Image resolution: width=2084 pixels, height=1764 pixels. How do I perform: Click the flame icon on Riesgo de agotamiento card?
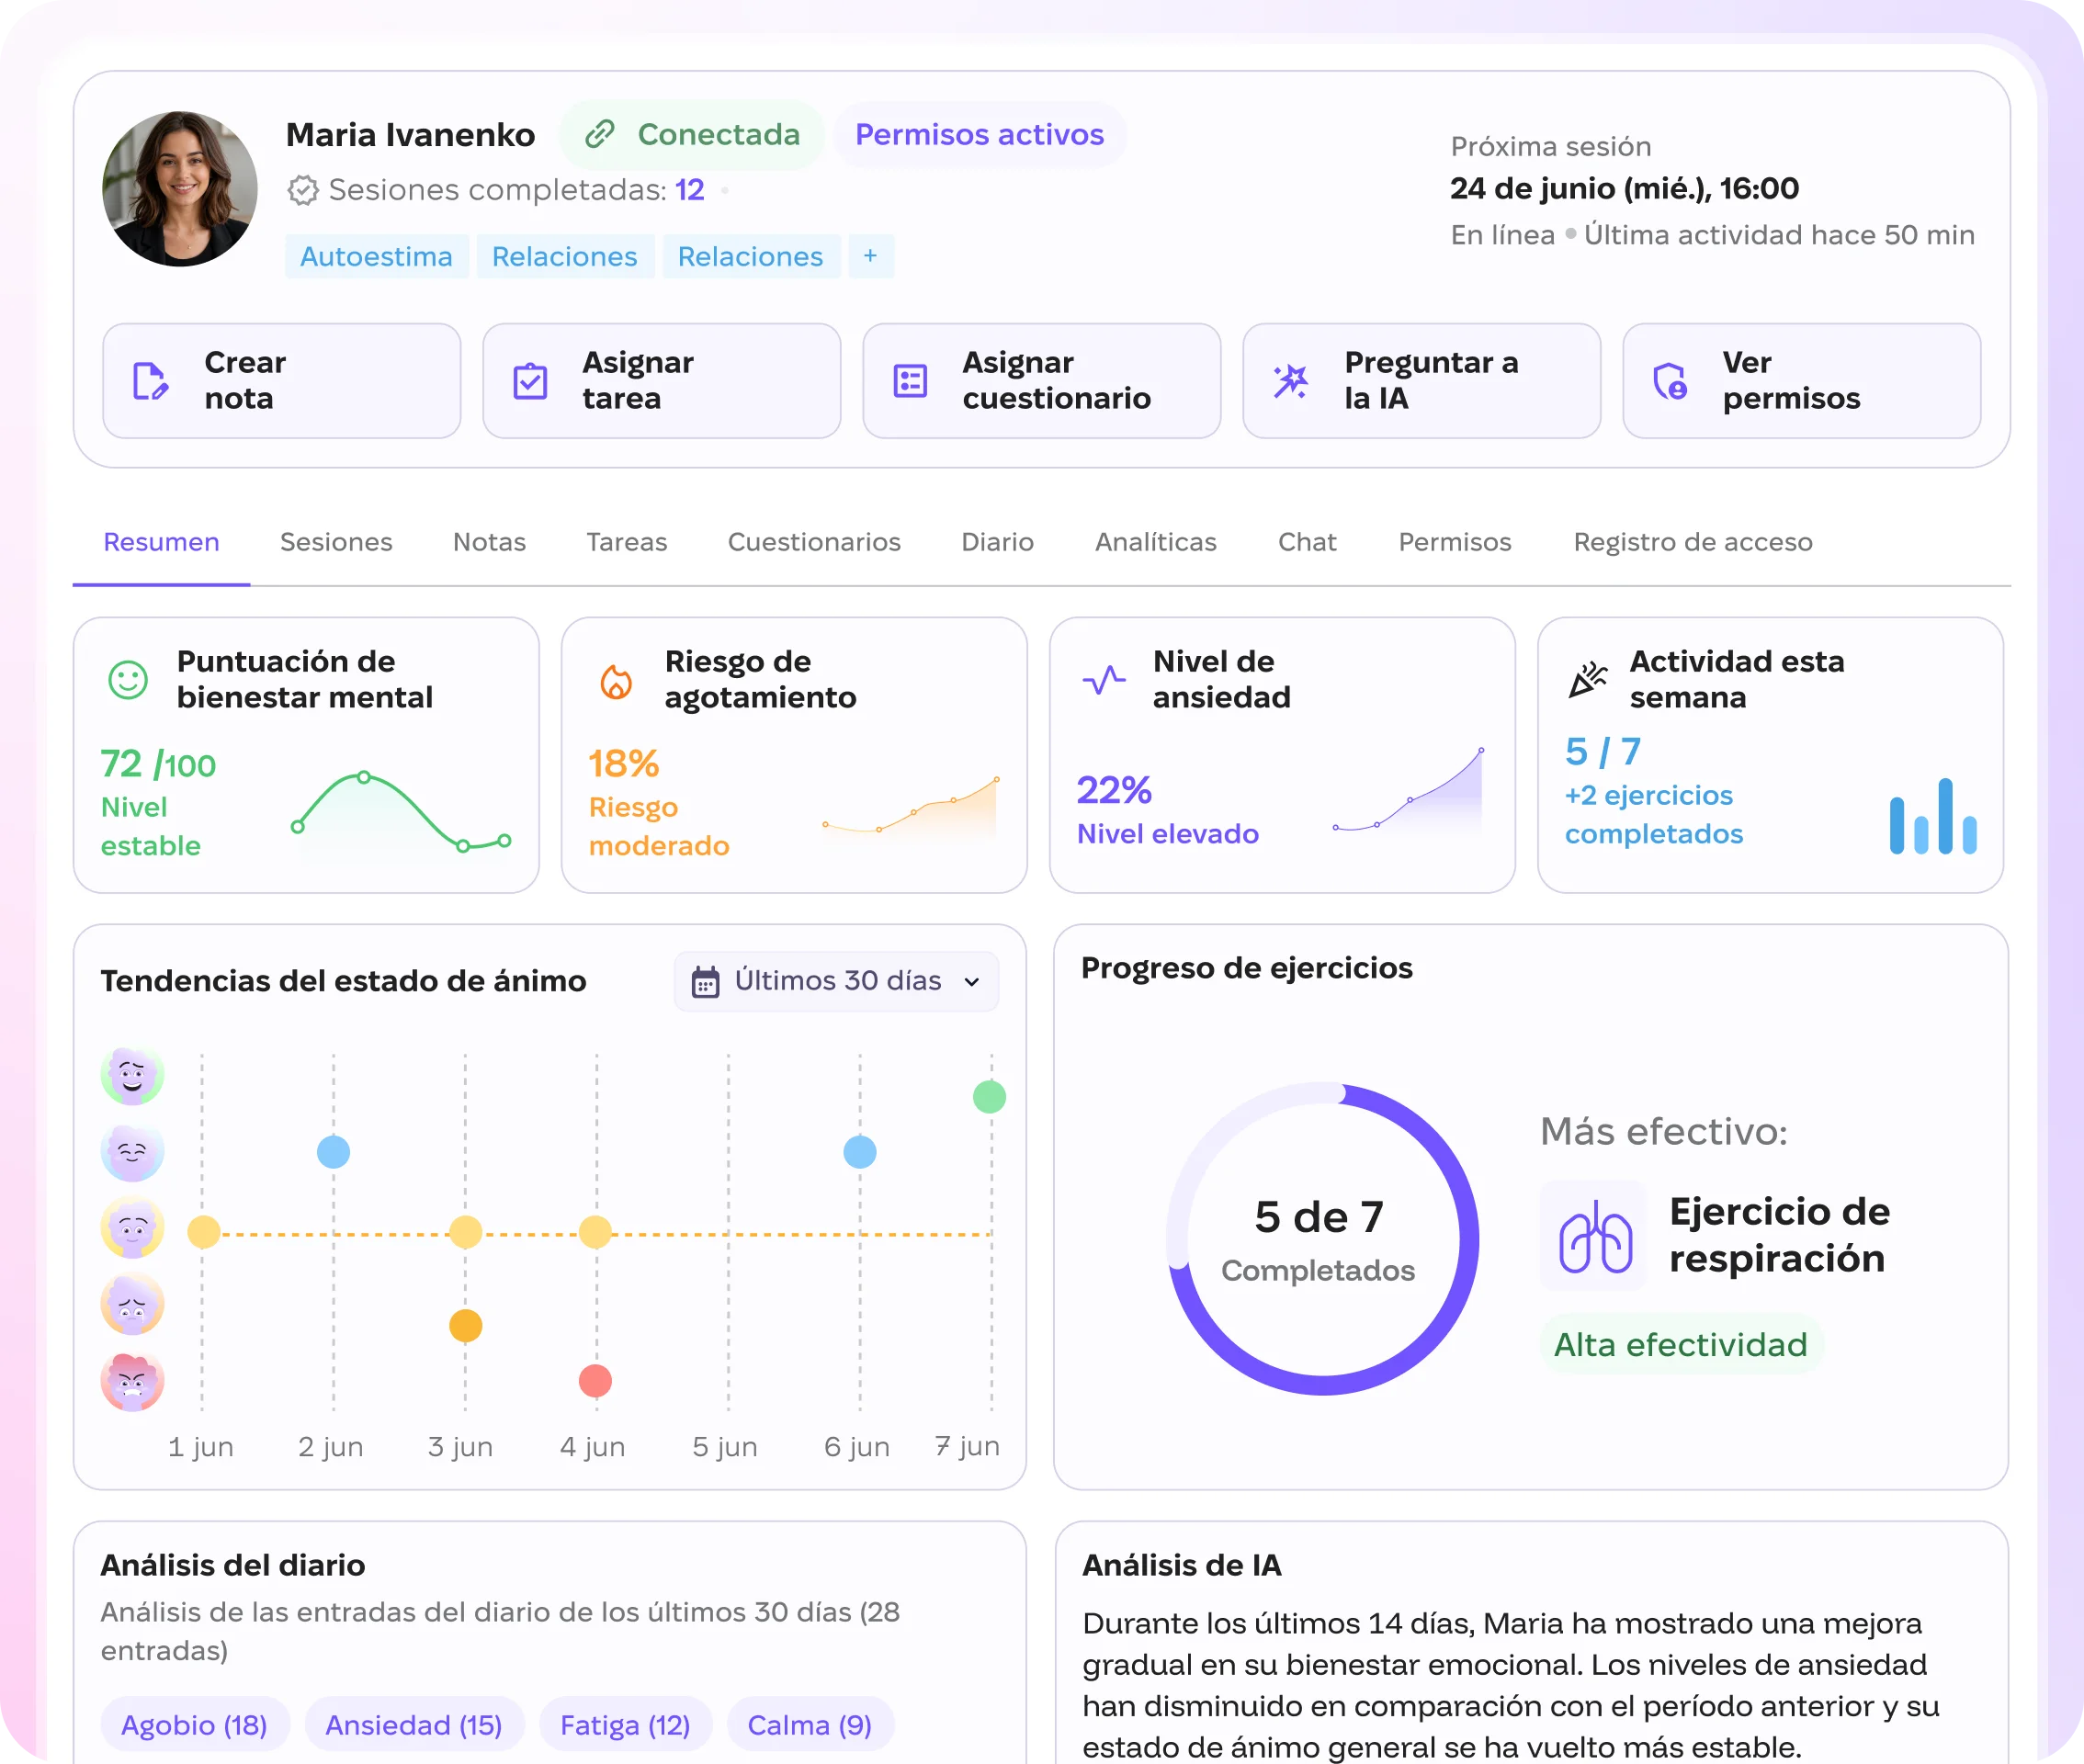[616, 681]
